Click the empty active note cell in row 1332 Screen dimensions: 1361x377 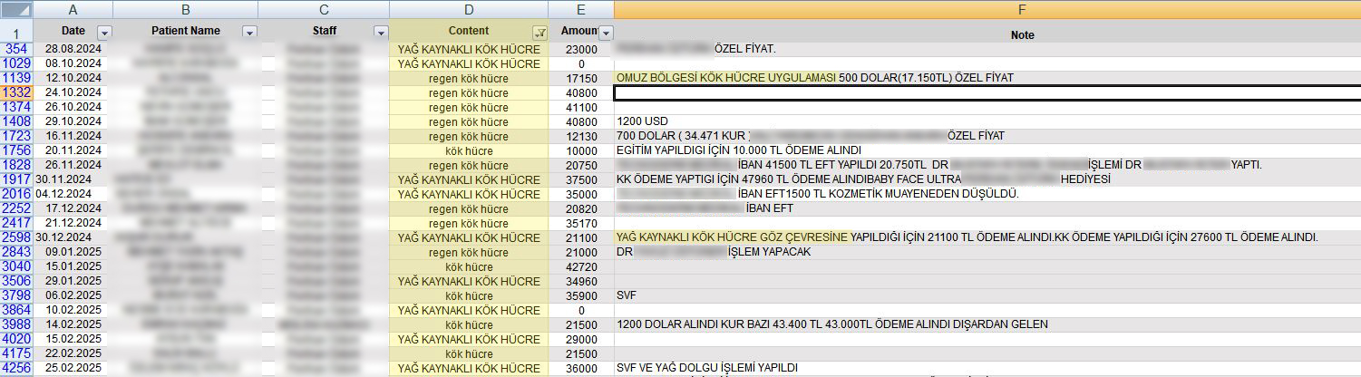tap(987, 92)
